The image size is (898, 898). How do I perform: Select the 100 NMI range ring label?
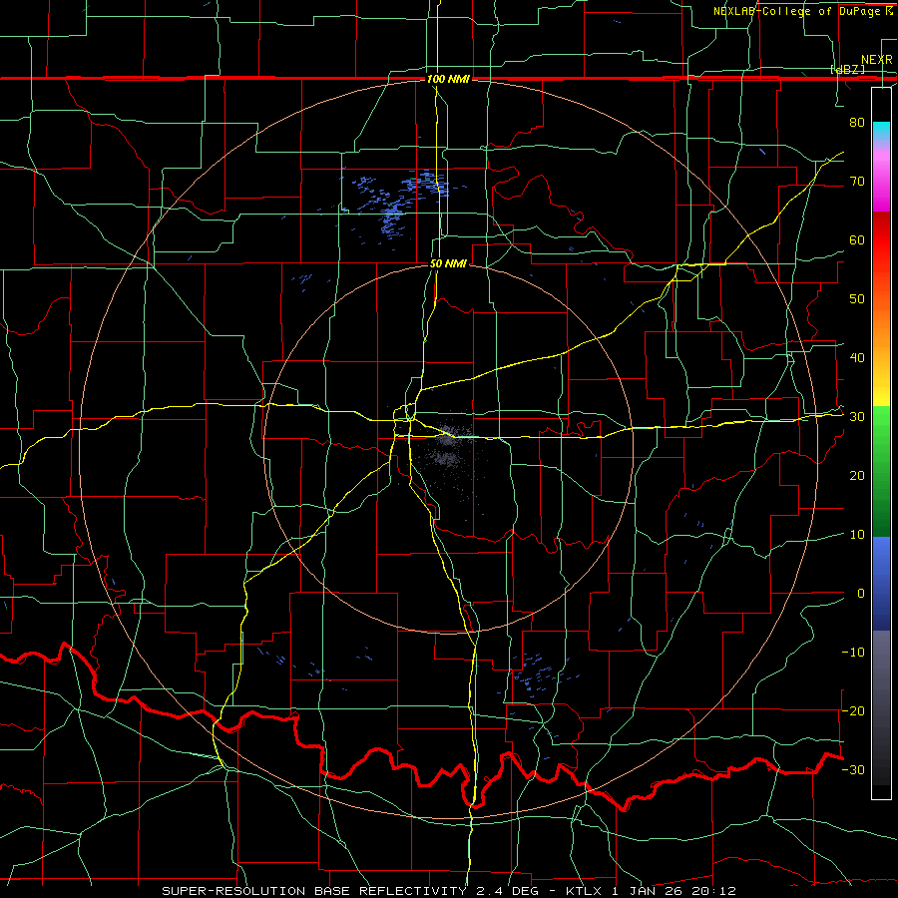448,79
